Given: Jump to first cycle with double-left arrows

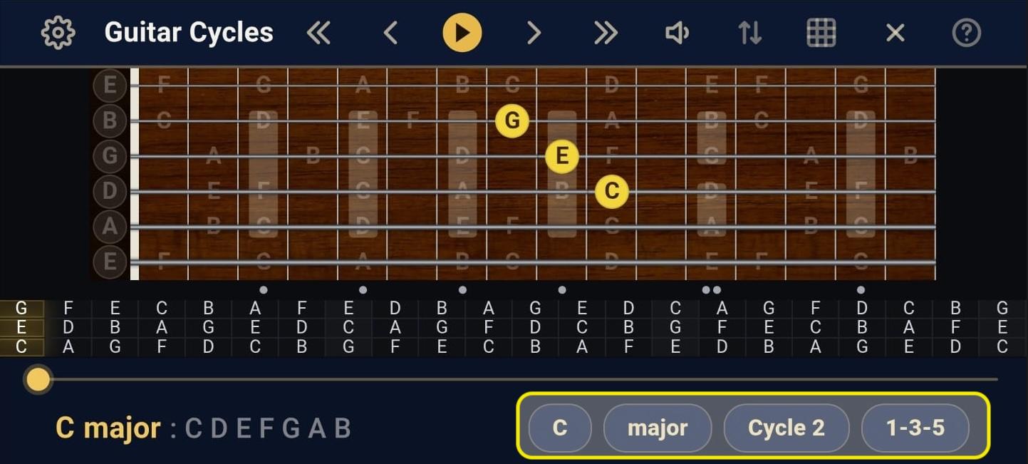Looking at the screenshot, I should tap(318, 33).
